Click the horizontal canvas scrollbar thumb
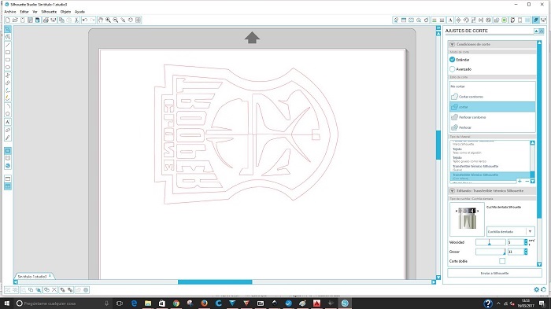This screenshot has height=309, width=551. (215, 282)
